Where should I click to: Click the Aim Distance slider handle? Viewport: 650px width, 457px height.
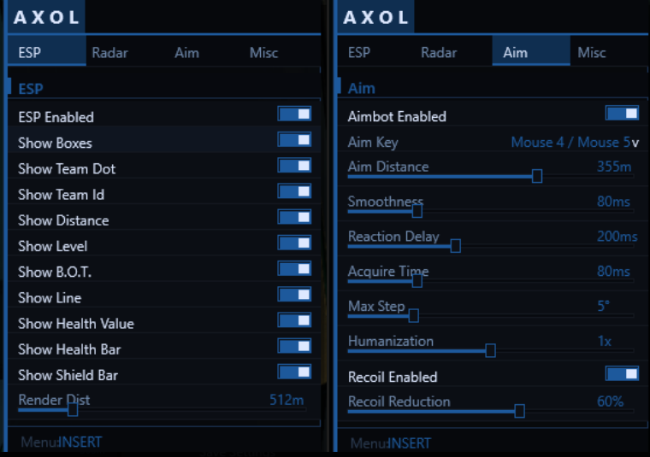(537, 176)
